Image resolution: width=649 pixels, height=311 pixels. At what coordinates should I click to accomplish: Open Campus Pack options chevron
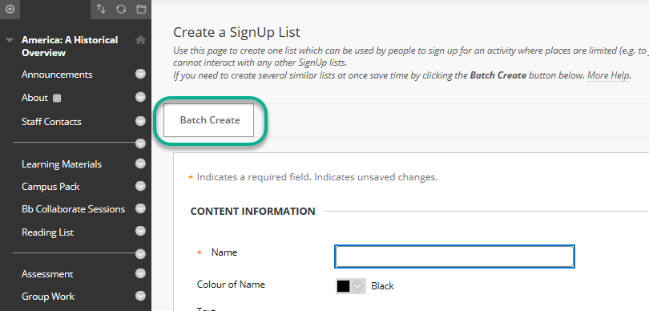(141, 186)
